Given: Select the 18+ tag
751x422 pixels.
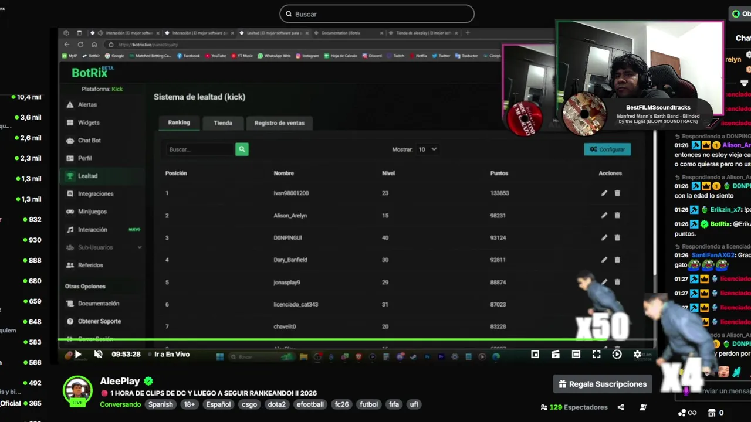Looking at the screenshot, I should point(190,404).
